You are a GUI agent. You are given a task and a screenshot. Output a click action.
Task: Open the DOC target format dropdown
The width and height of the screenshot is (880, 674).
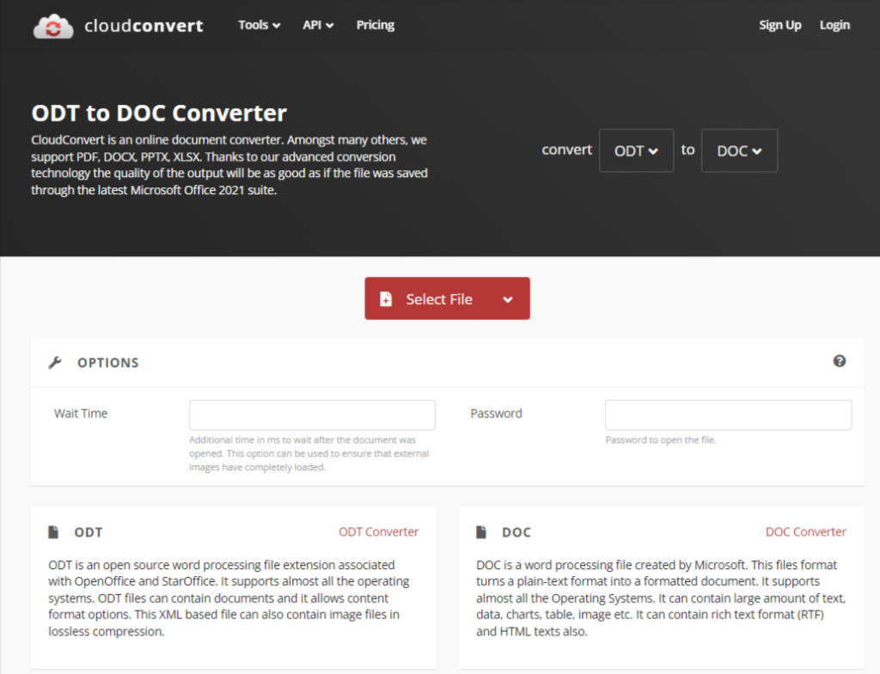[x=739, y=150]
